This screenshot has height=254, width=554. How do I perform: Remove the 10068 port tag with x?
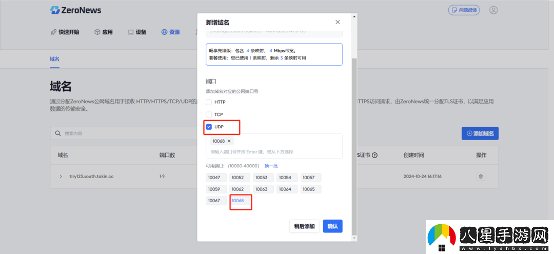[x=229, y=141]
